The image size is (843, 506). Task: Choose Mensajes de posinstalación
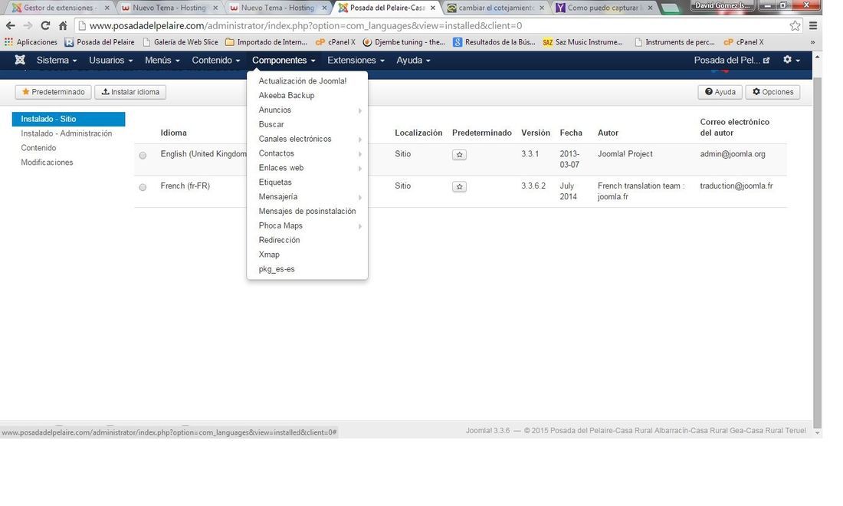point(307,212)
